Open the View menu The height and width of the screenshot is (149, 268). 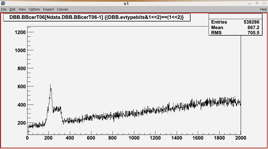[x=22, y=9]
